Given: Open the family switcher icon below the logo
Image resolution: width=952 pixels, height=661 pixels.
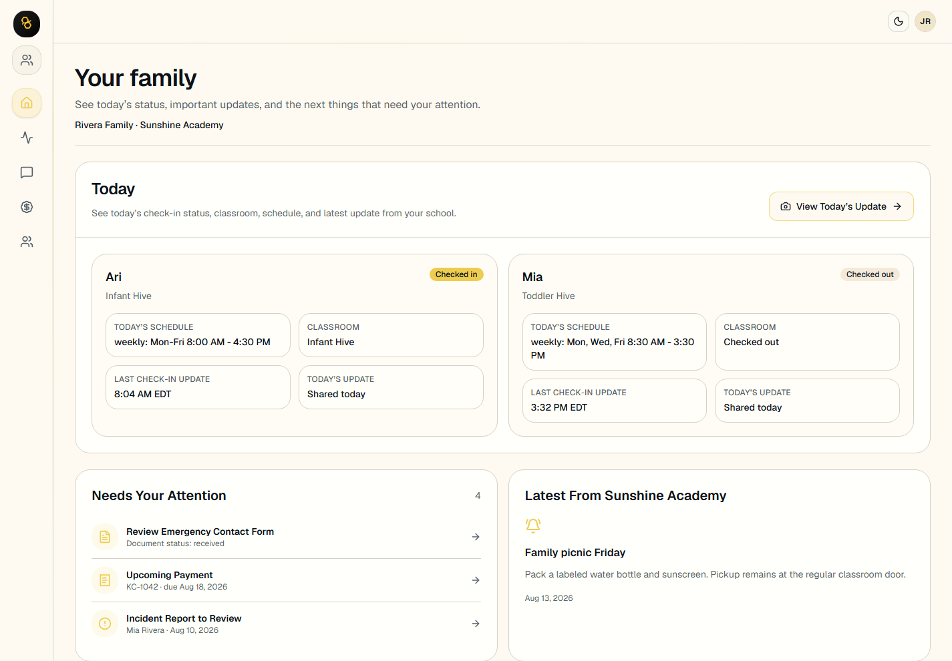Looking at the screenshot, I should [x=27, y=60].
